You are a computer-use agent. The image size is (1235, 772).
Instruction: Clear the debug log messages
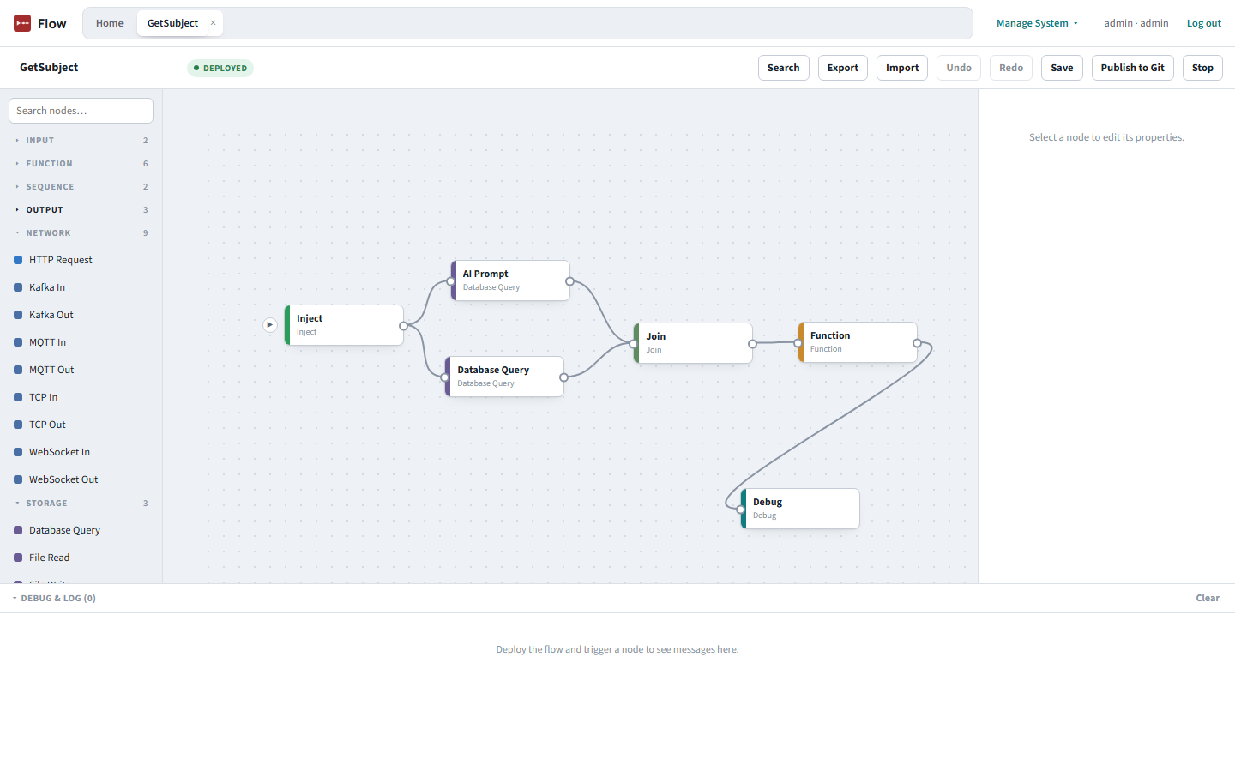coord(1208,599)
